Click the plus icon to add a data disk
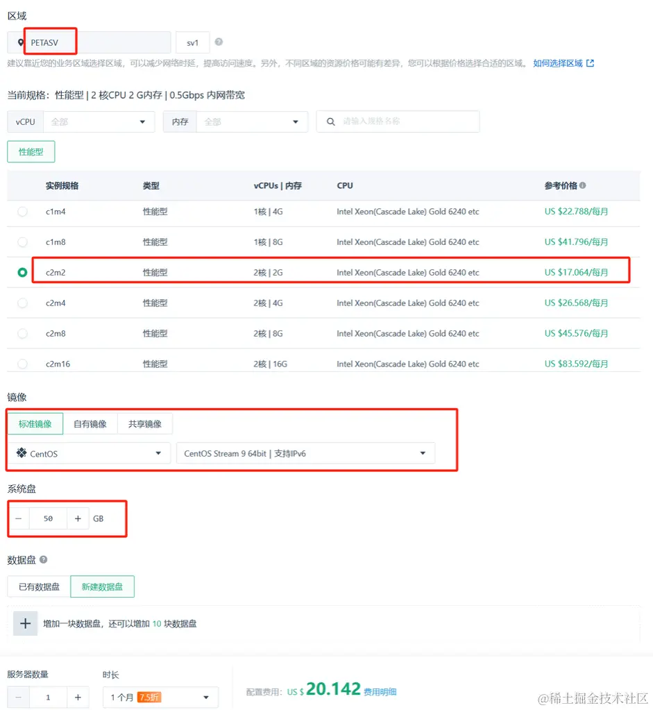The image size is (653, 710). [26, 623]
